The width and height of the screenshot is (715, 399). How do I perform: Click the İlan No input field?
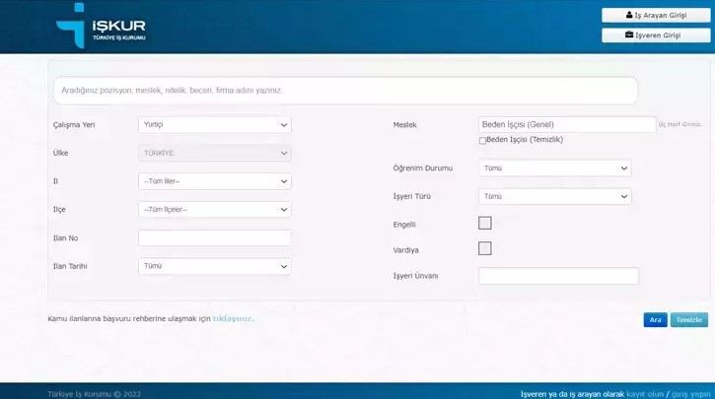214,237
